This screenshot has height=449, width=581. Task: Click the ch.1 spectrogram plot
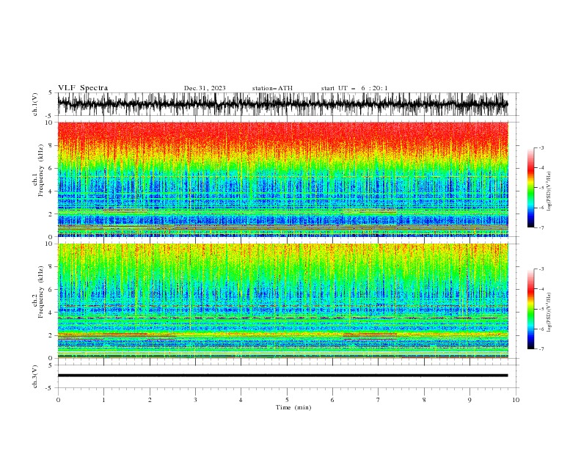click(x=282, y=179)
